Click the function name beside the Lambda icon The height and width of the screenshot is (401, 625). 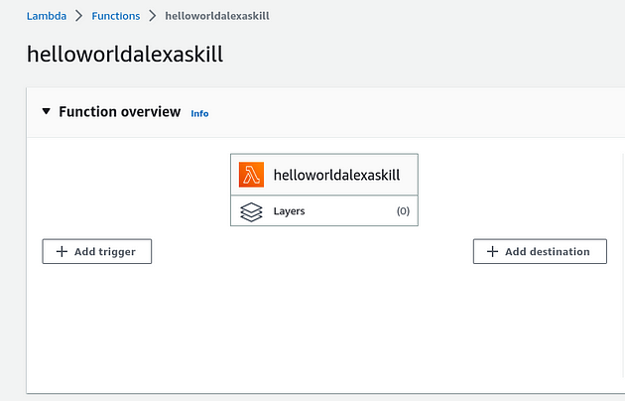tap(337, 175)
